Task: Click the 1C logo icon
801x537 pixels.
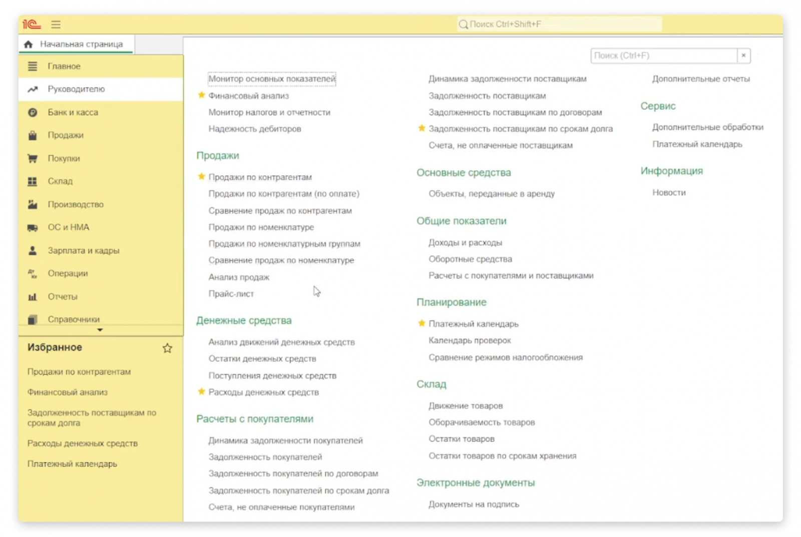Action: click(x=31, y=24)
